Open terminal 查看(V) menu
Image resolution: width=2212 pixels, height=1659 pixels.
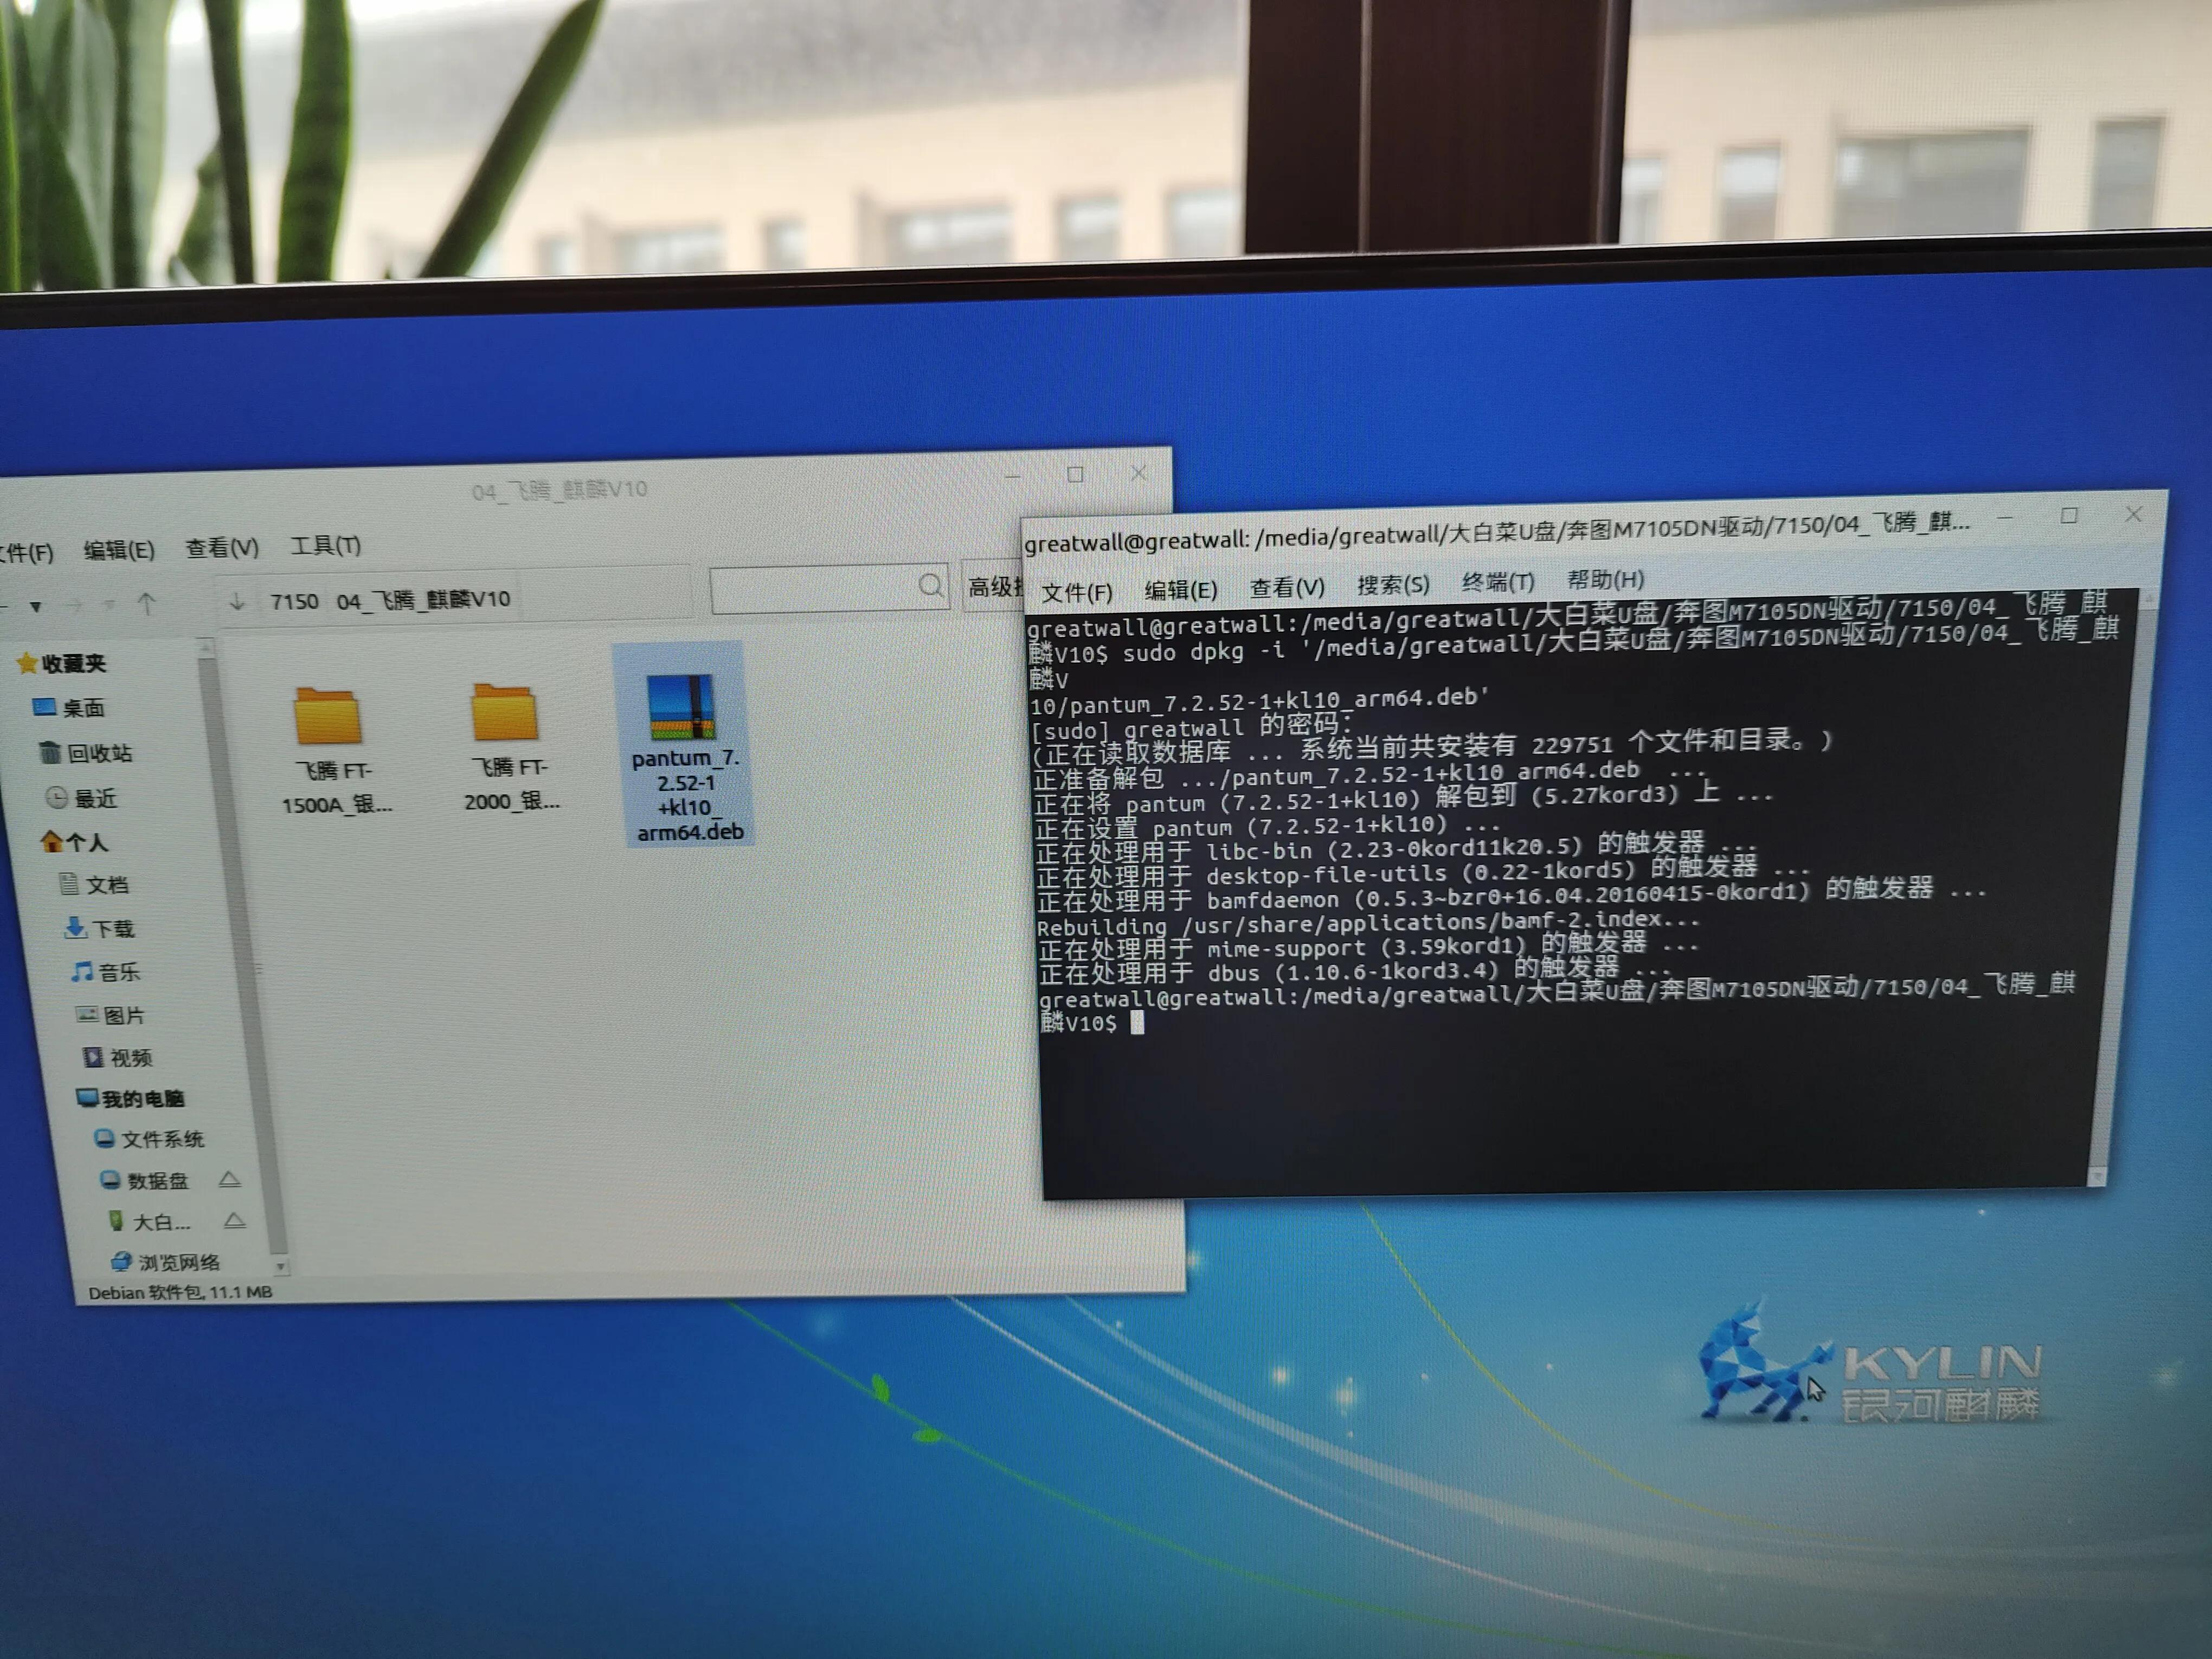click(x=1287, y=587)
